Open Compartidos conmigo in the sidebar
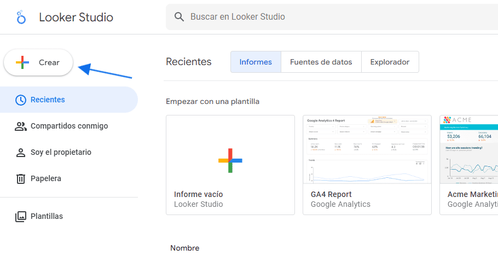 [x=69, y=126]
